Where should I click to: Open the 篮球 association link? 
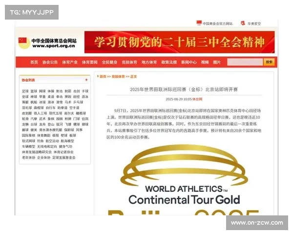[34, 91]
